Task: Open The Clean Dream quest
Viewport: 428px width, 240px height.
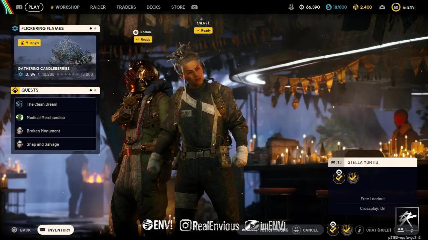Action: pos(55,104)
